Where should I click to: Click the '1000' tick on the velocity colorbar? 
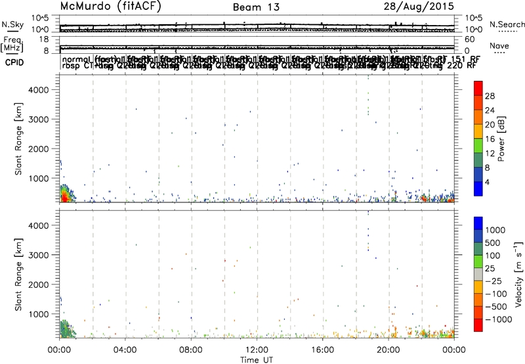(495, 230)
